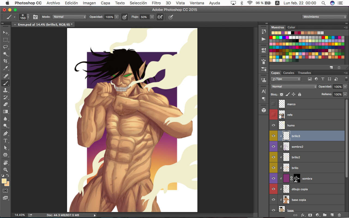Select the Magic Wand tool
This screenshot has height=218, width=349.
[x=5, y=54]
